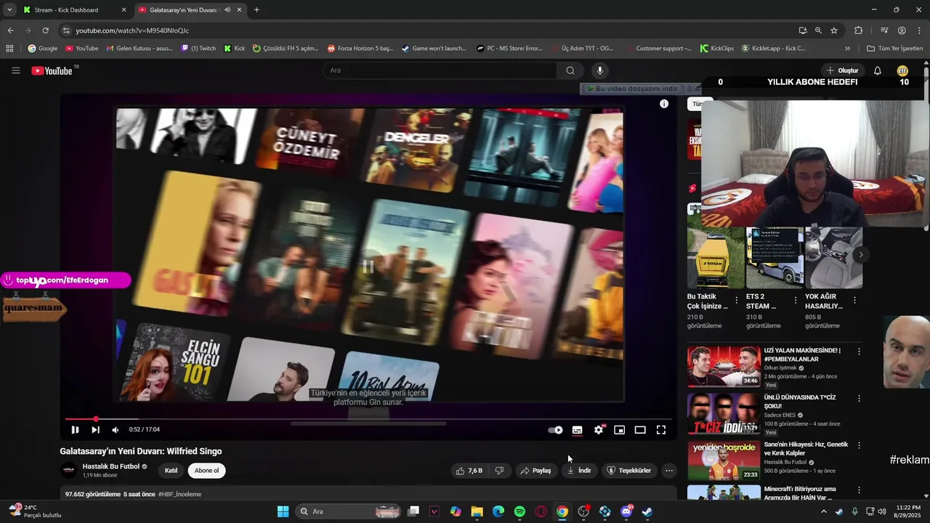Show the video info card icon
Viewport: 930px width, 523px height.
coord(664,104)
